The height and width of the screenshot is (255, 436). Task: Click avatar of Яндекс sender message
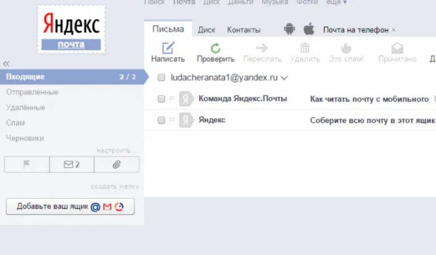coord(186,120)
